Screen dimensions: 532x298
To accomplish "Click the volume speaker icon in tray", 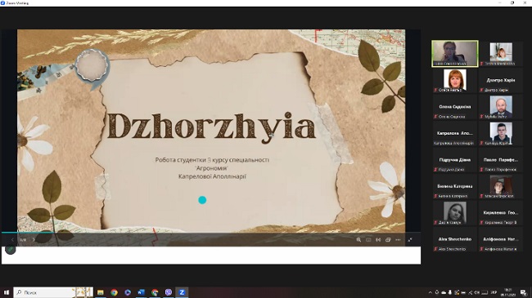I will click(x=476, y=292).
